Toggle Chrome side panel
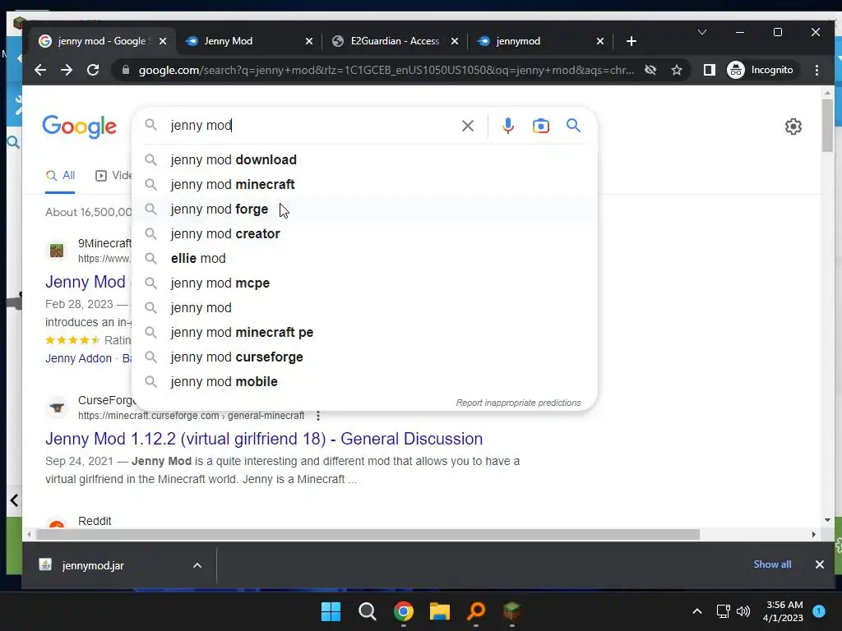 (710, 70)
